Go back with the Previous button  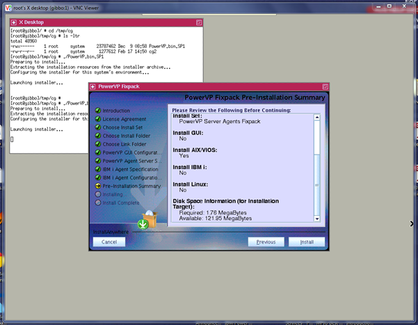[266, 241]
